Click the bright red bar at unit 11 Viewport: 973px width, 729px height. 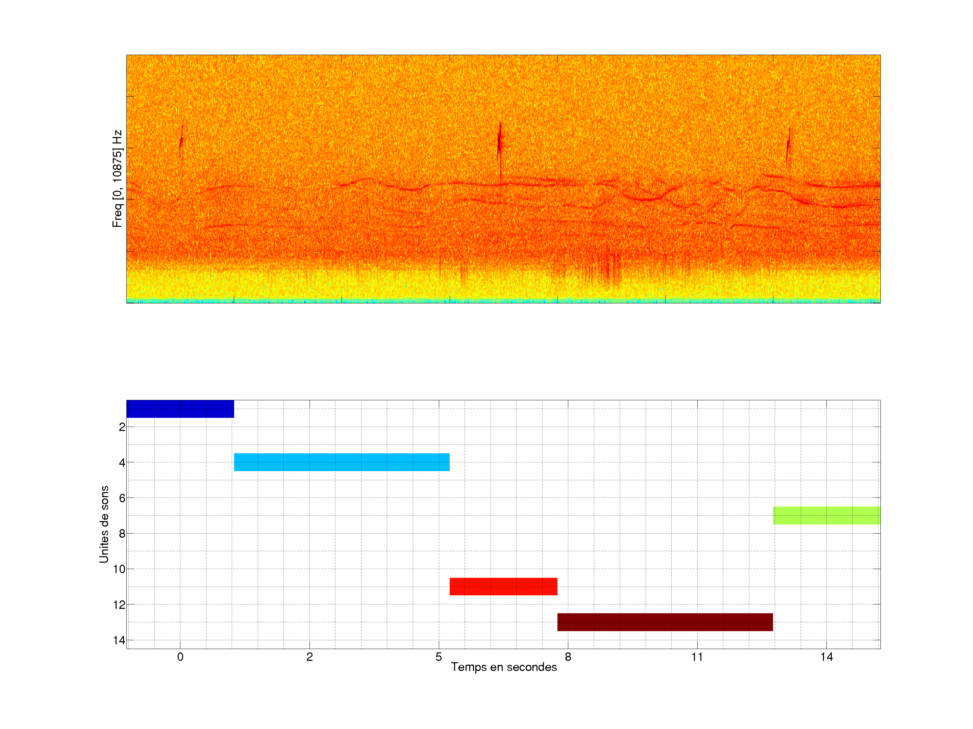coord(503,587)
